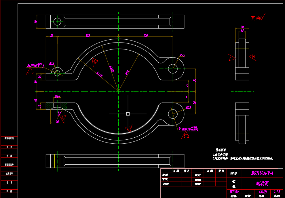Select the 比例 label cell

point(277,196)
